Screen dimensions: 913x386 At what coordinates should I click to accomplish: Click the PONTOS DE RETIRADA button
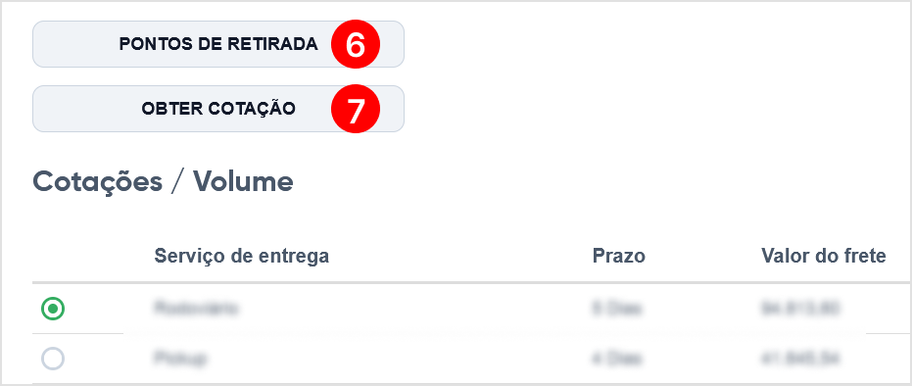[x=217, y=44]
